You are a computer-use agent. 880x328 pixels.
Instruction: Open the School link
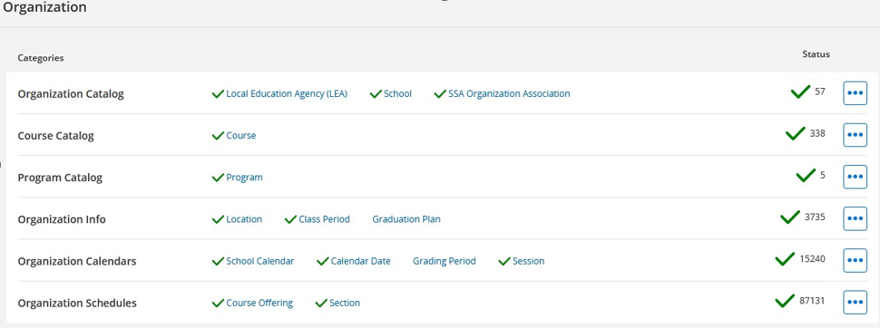point(398,93)
